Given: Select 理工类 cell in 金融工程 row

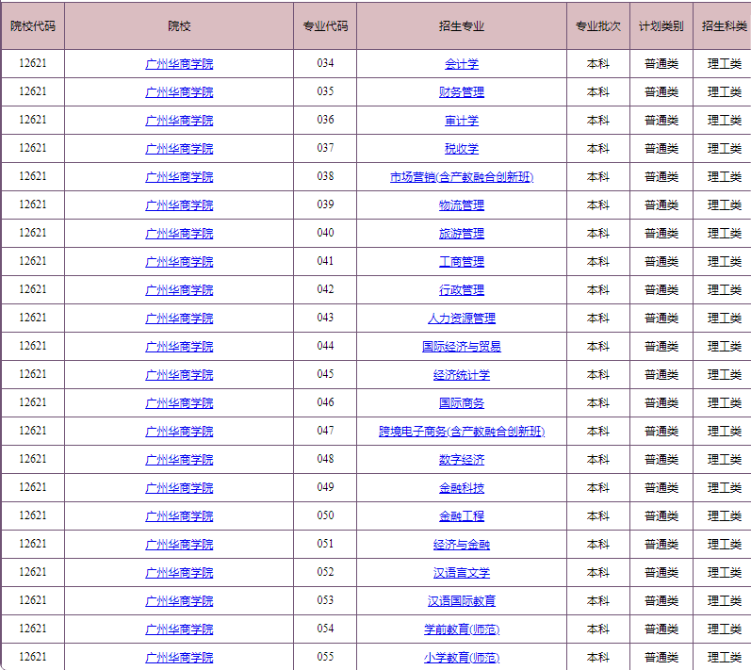Looking at the screenshot, I should point(723,515).
